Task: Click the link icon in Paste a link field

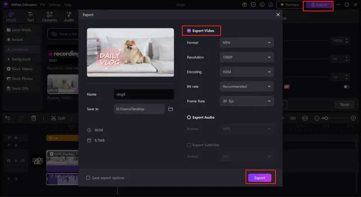Action: click(54, 34)
